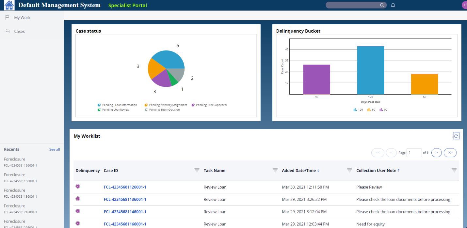Open the user profile avatar
Viewport: 467px width, 228px height.
pyautogui.click(x=464, y=5)
